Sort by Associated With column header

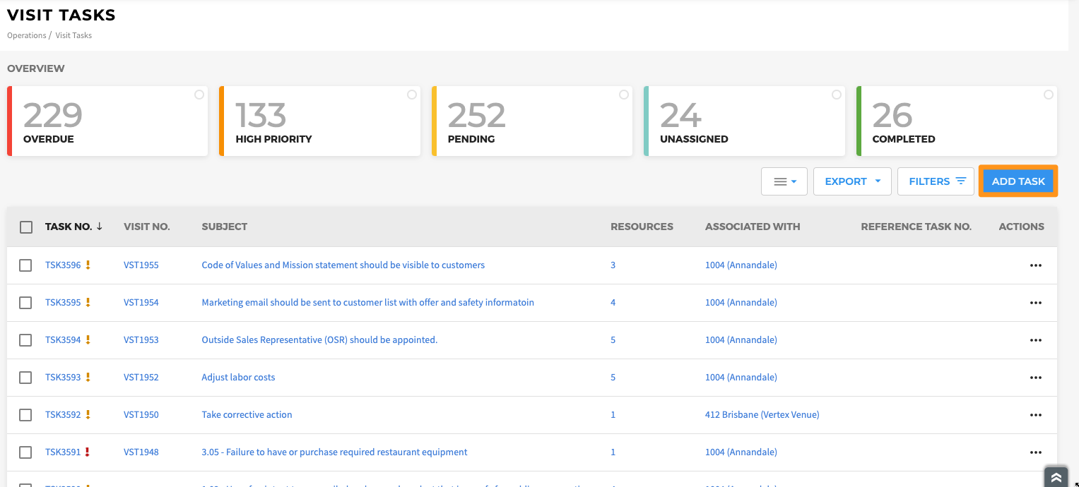pyautogui.click(x=753, y=227)
